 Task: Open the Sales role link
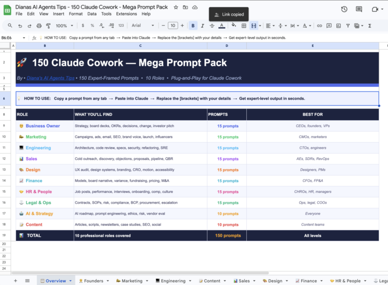coord(31,159)
